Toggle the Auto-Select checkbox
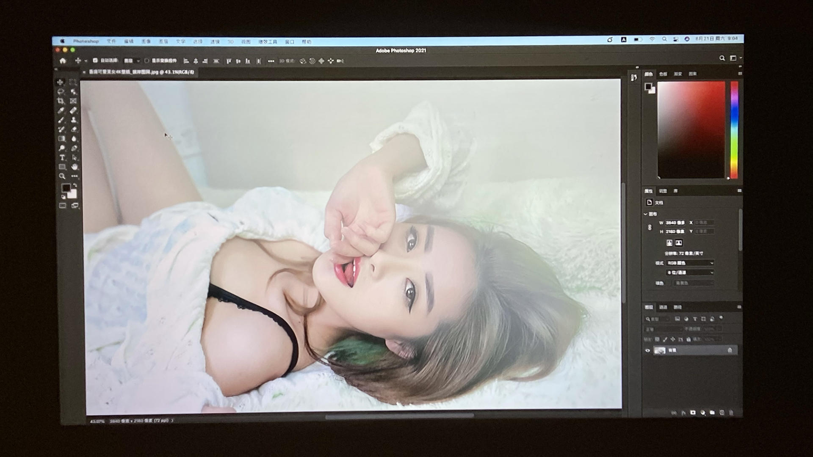 click(x=95, y=61)
